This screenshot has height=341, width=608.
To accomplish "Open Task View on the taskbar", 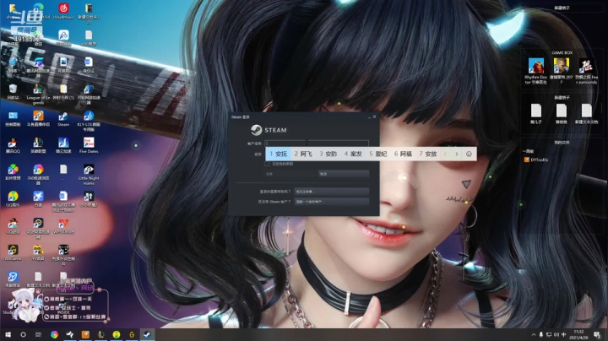I will point(38,334).
